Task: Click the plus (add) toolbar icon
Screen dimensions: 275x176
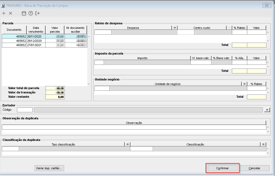Action: pos(4,13)
